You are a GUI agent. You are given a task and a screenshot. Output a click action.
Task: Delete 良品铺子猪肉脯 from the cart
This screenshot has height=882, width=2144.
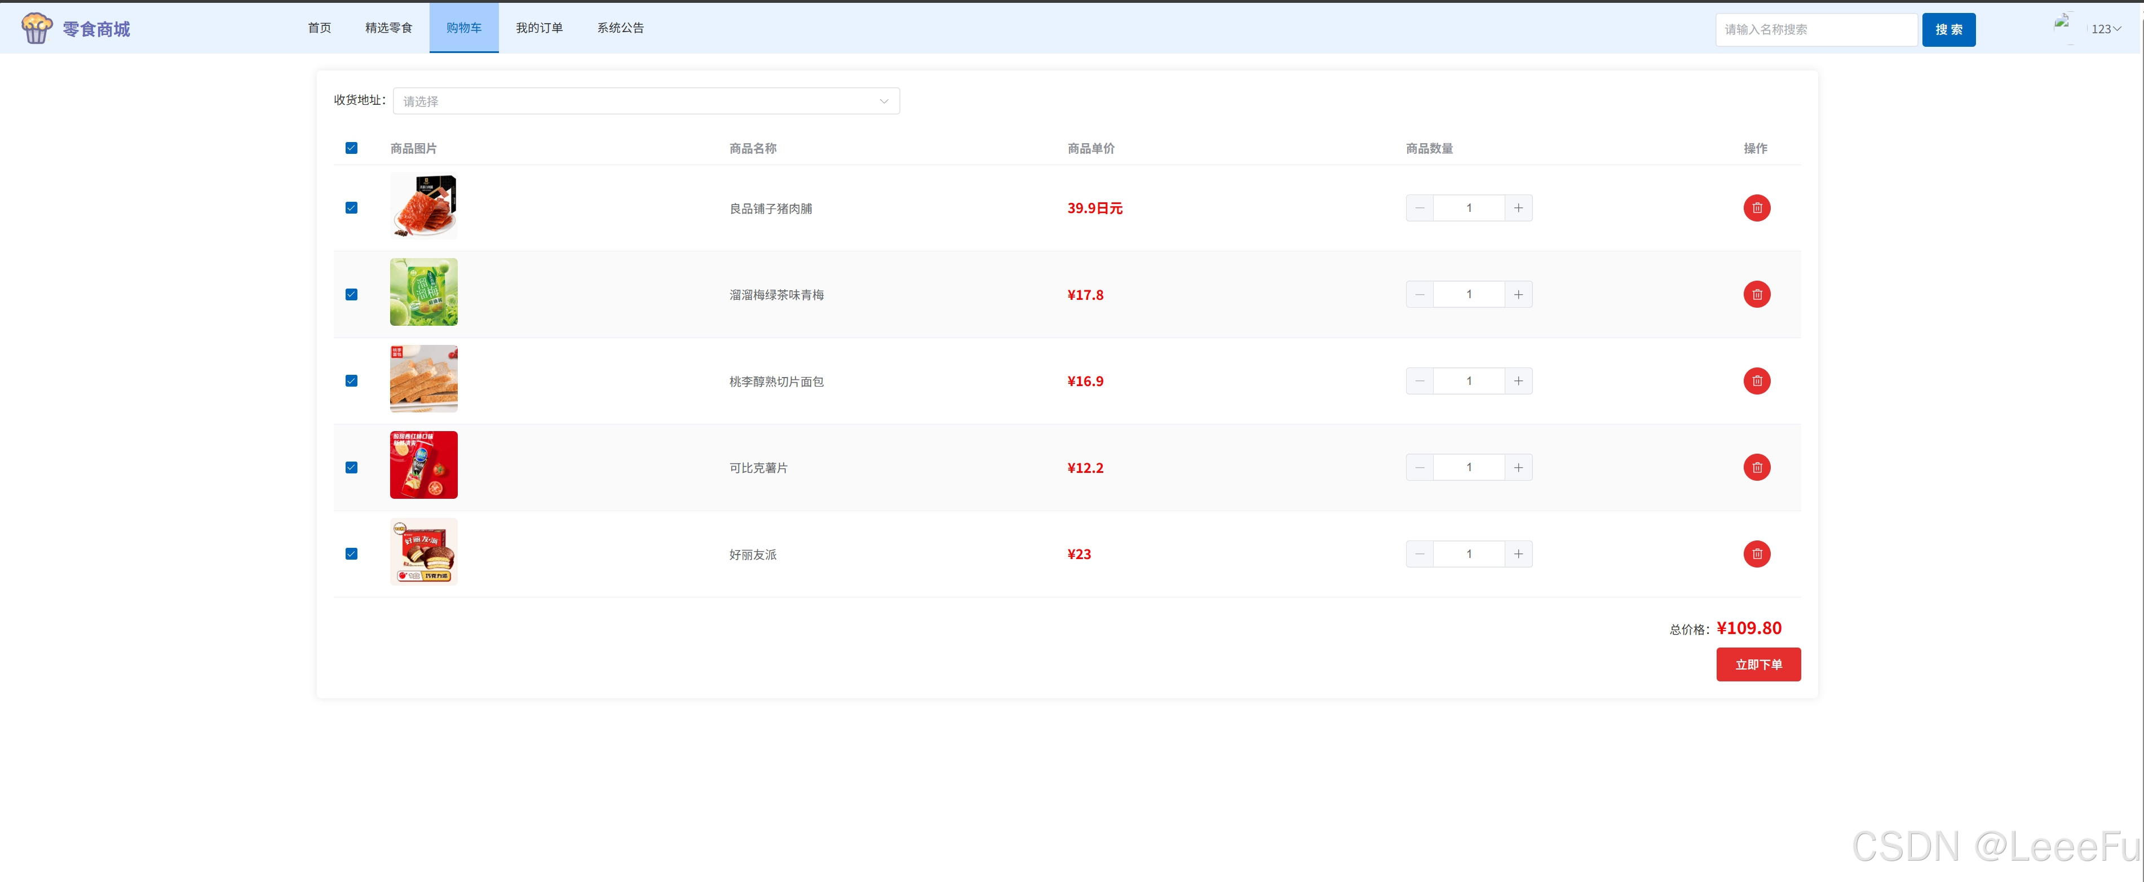(1756, 208)
